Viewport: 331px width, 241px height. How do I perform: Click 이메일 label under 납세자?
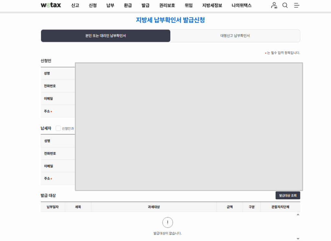(x=48, y=166)
